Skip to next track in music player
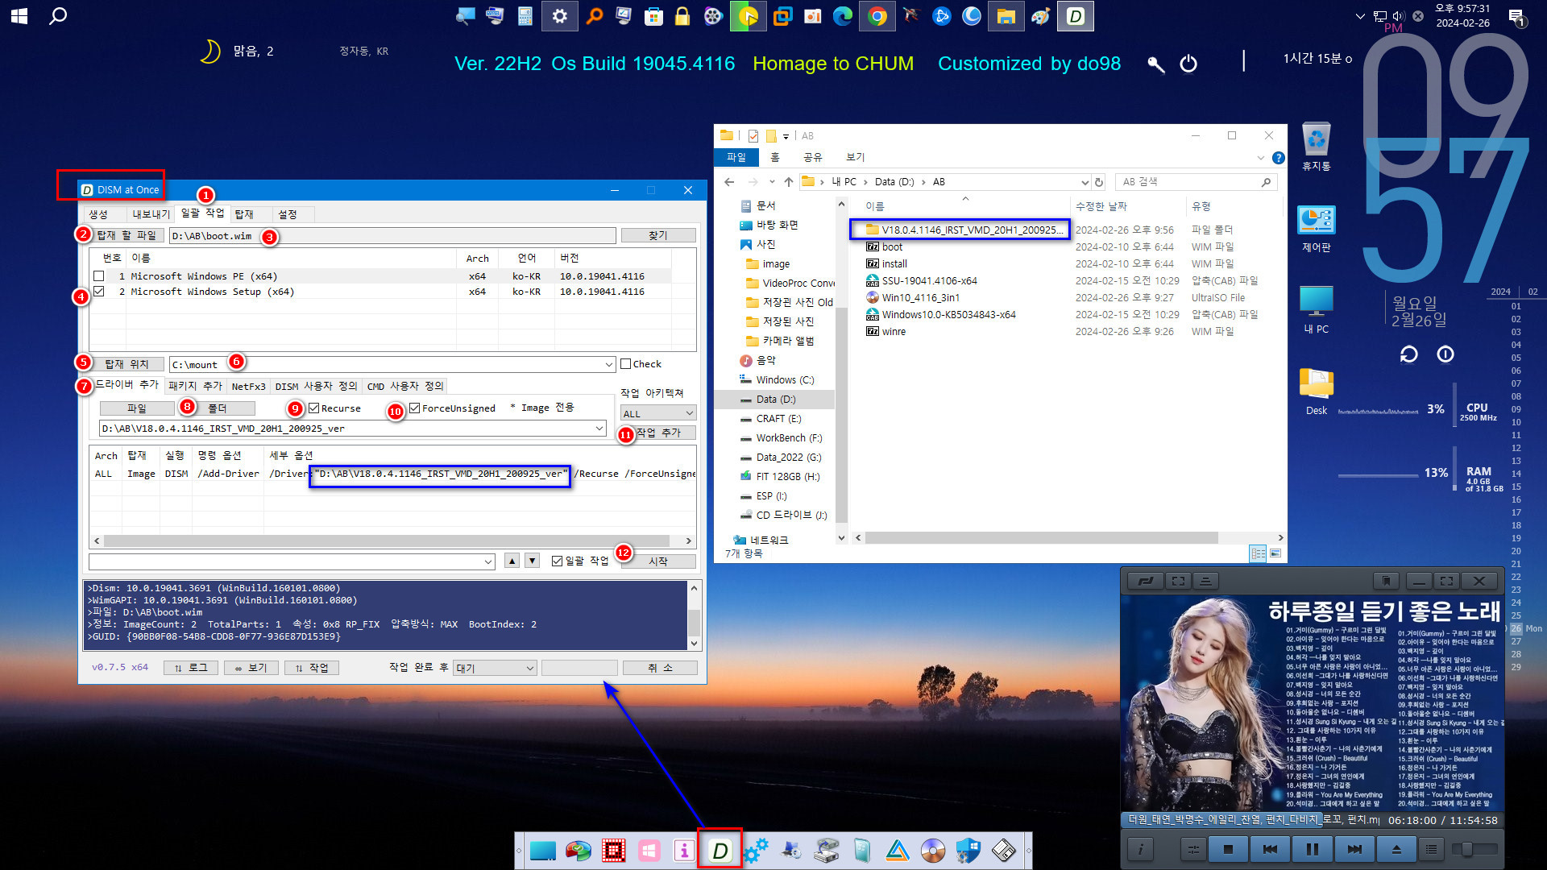The width and height of the screenshot is (1547, 870). pyautogui.click(x=1354, y=849)
